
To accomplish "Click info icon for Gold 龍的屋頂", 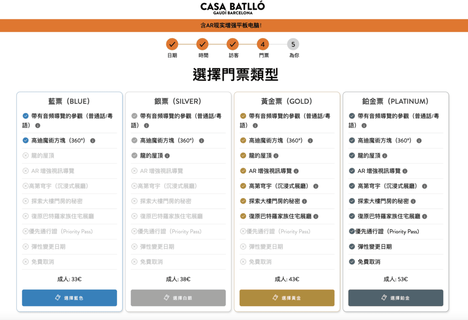I will pos(276,156).
